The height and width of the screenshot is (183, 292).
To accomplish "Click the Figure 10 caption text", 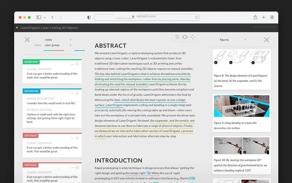I will (x=240, y=165).
